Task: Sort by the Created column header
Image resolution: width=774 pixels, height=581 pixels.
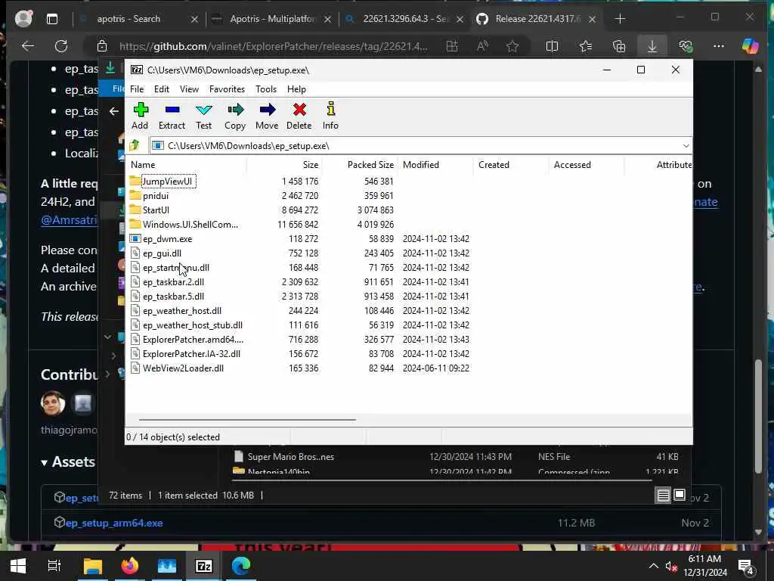Action: click(511, 164)
